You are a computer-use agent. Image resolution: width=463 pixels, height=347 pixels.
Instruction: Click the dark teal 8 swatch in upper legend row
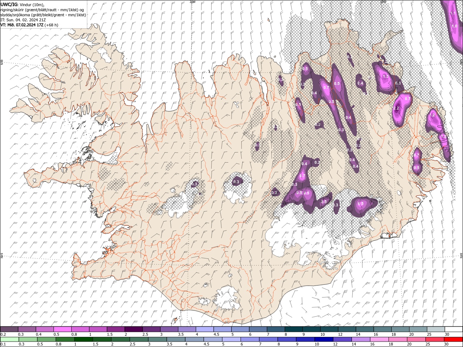point(294,329)
